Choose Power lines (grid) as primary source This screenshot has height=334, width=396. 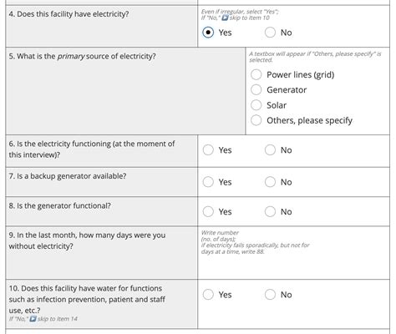point(256,74)
